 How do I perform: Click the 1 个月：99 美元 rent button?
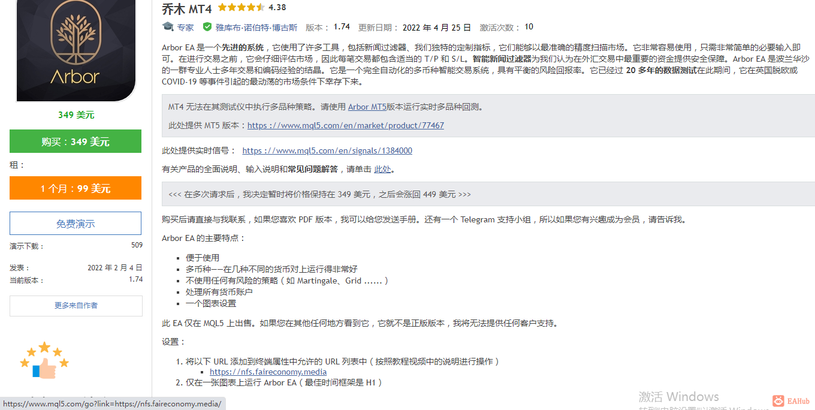pos(76,188)
